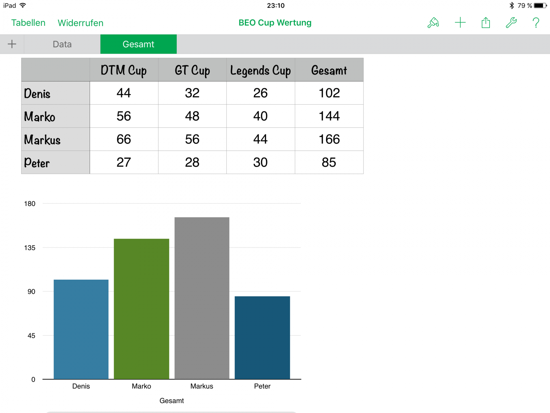This screenshot has height=413, width=550.
Task: Tap the Insert plus icon in toolbar
Action: pyautogui.click(x=460, y=23)
